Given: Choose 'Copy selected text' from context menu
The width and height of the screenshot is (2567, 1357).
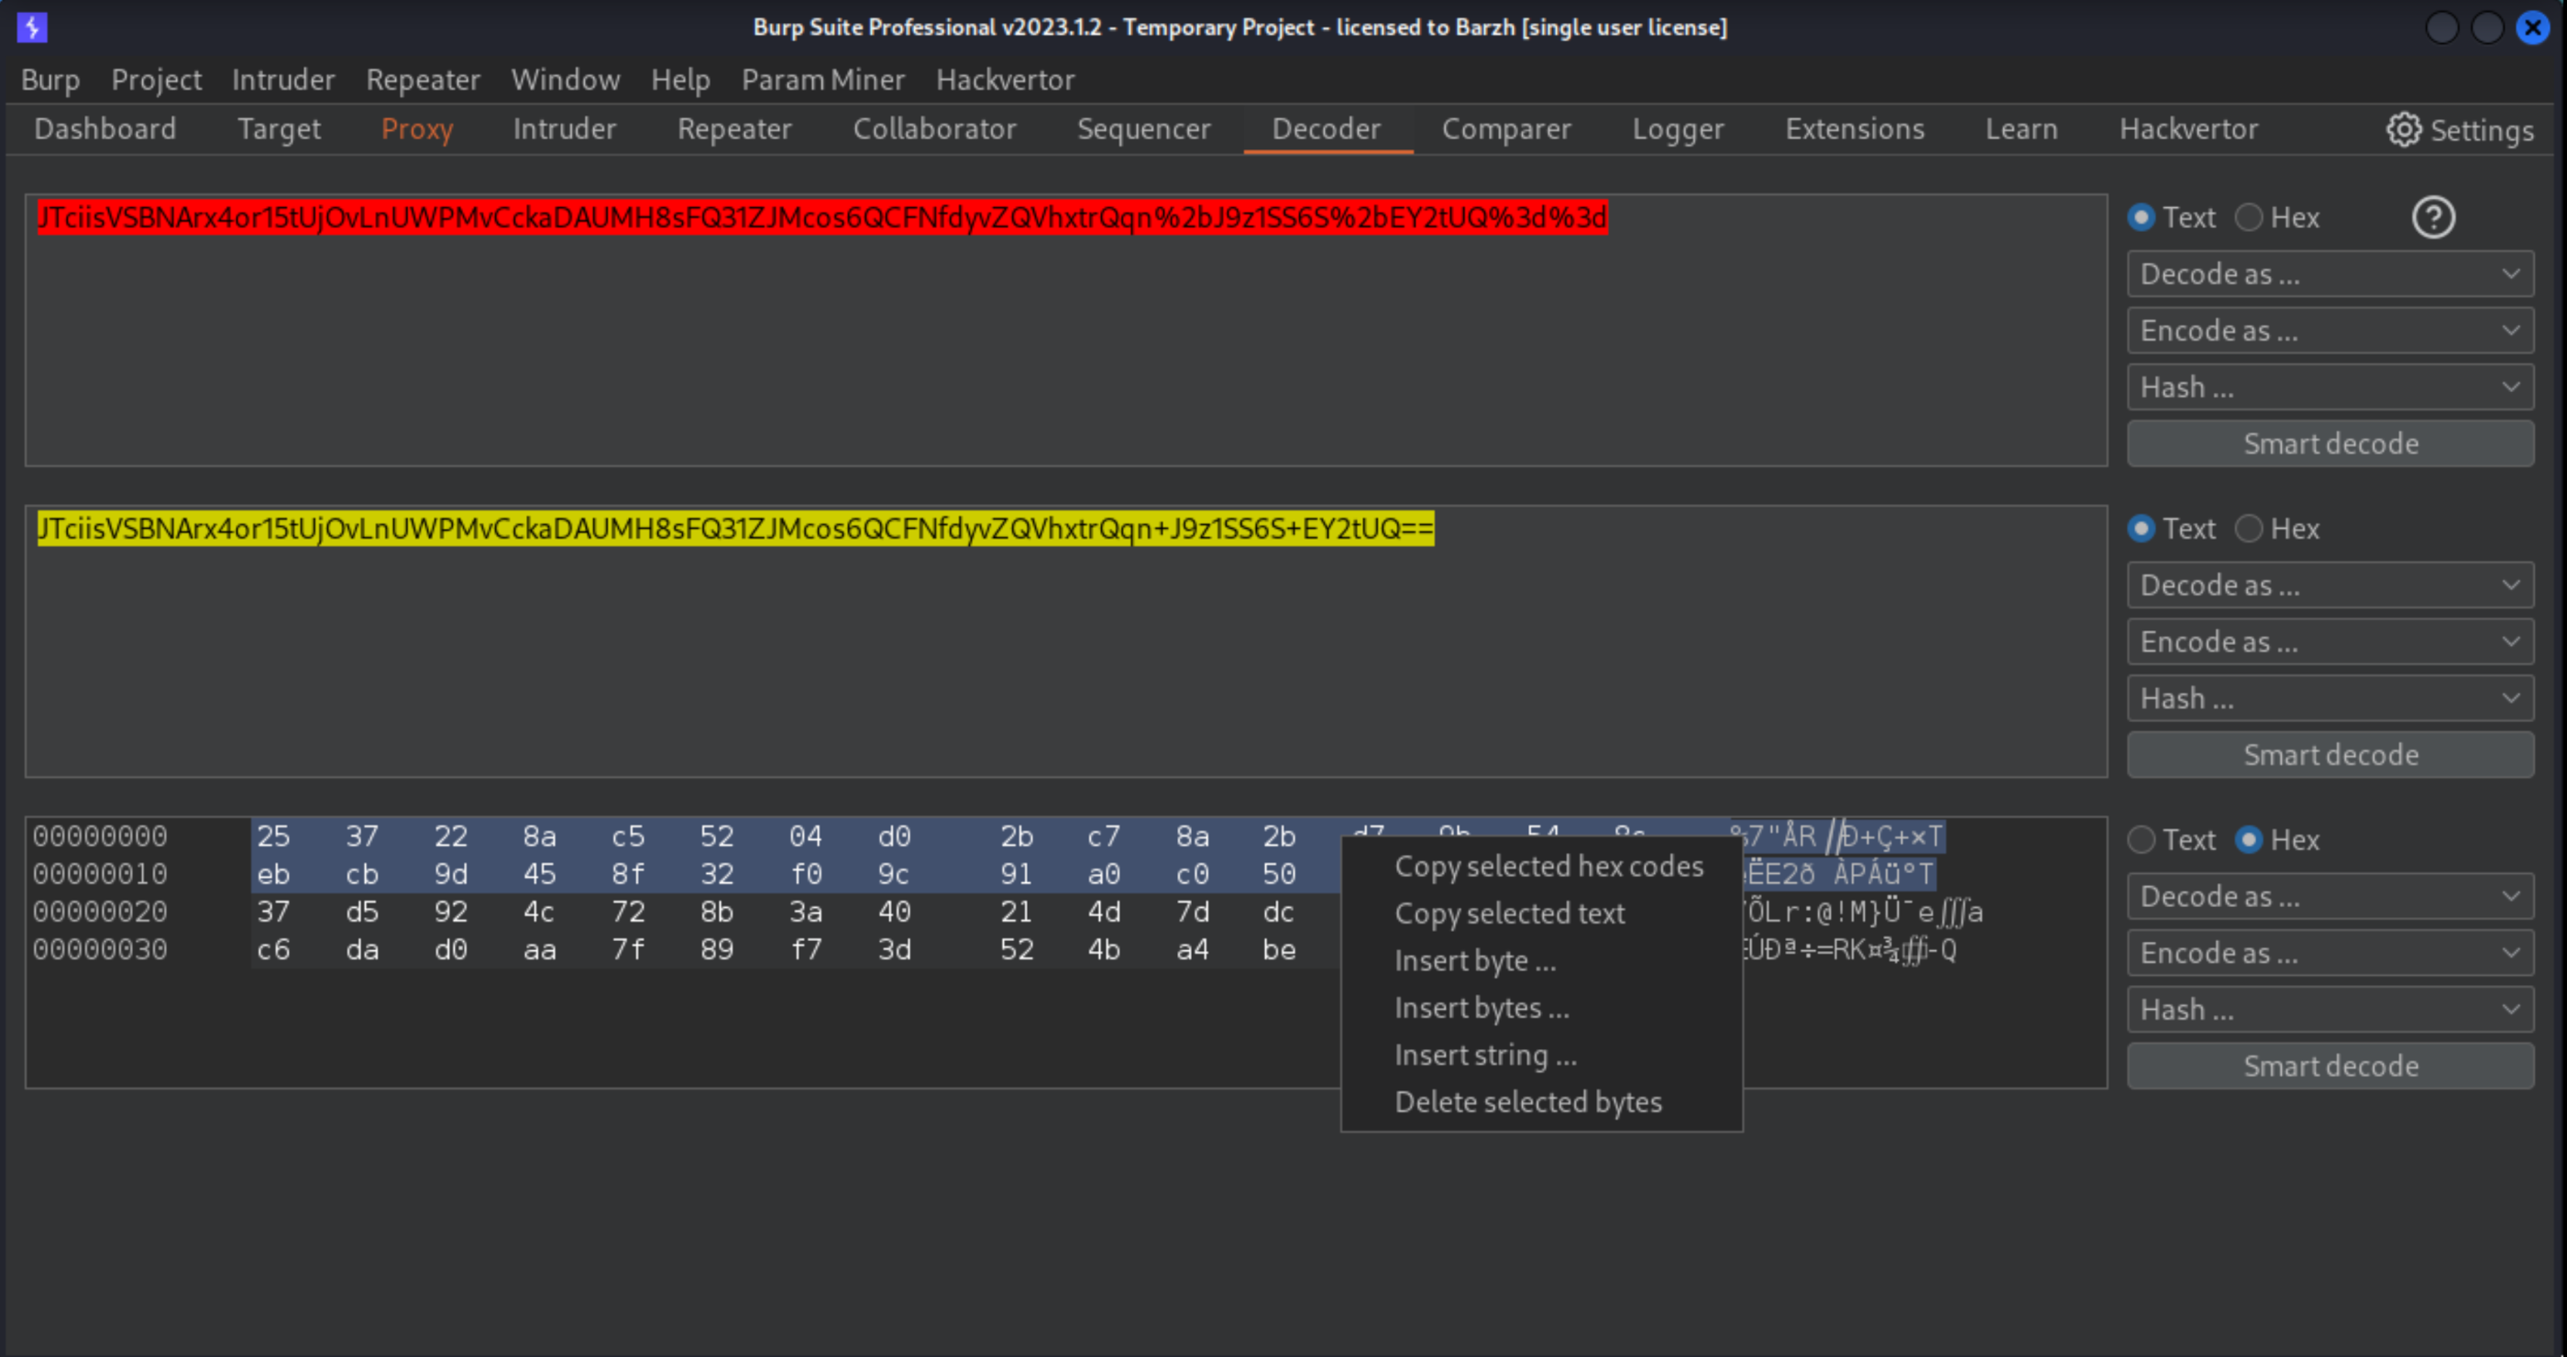Looking at the screenshot, I should point(1542,914).
